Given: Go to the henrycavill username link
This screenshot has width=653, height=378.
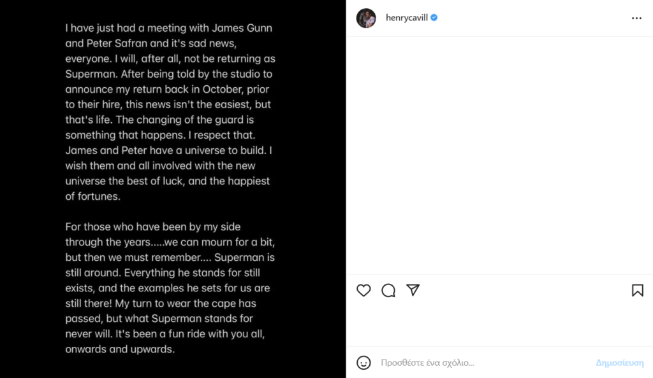Looking at the screenshot, I should coord(407,18).
